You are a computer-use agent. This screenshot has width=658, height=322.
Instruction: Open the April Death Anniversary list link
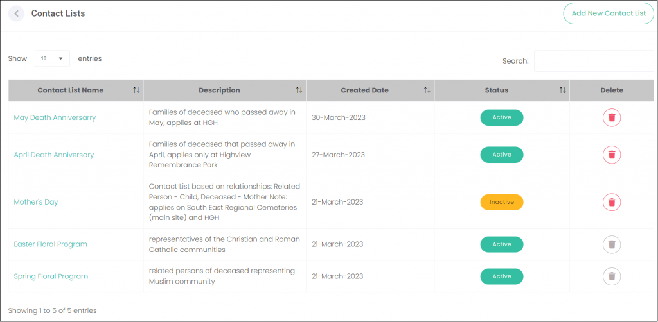tap(54, 155)
